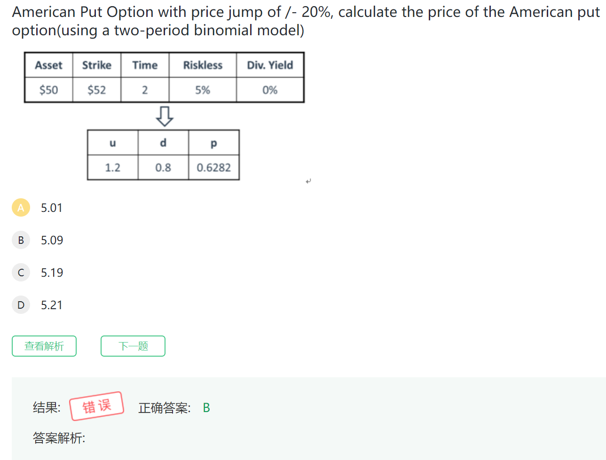Click the red 错误 result stamp

coord(97,406)
